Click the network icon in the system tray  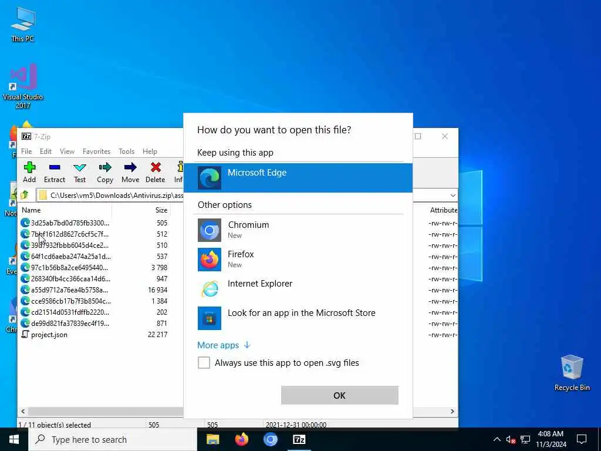point(525,439)
